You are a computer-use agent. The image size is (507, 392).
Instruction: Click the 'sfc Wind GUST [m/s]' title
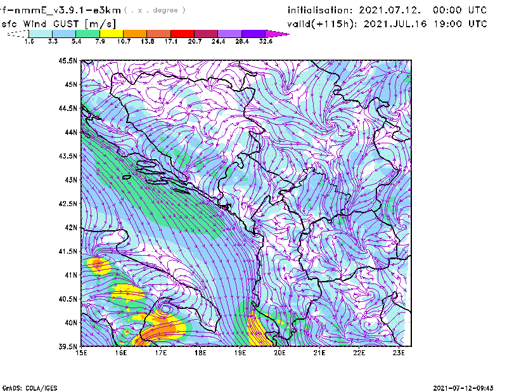pos(58,24)
